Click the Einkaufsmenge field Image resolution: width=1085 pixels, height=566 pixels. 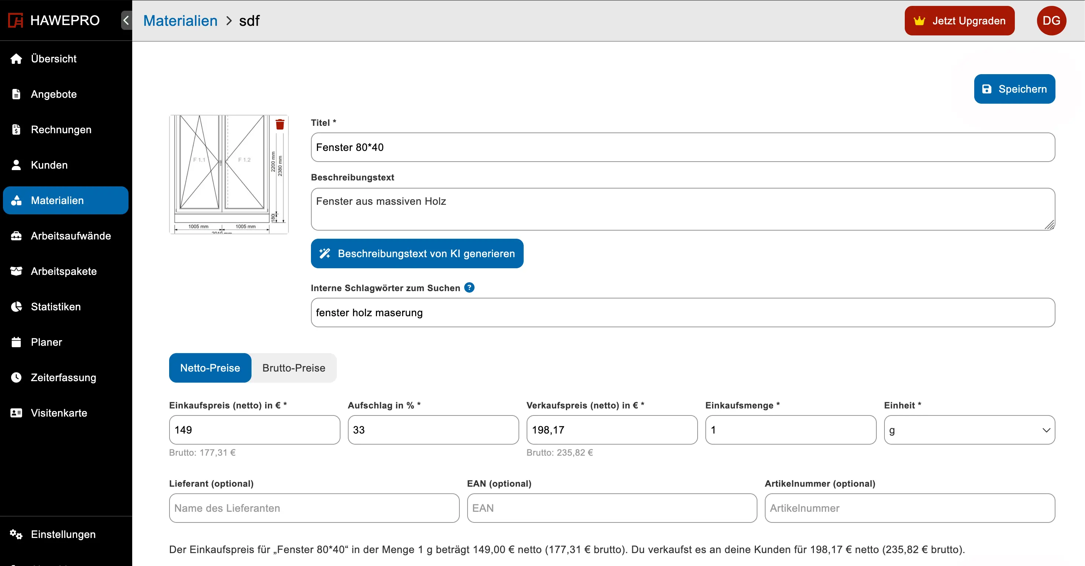tap(791, 429)
